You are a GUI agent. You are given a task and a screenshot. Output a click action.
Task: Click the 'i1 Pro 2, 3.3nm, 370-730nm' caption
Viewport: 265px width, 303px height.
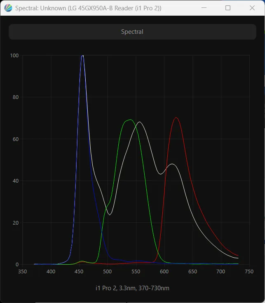click(x=132, y=288)
